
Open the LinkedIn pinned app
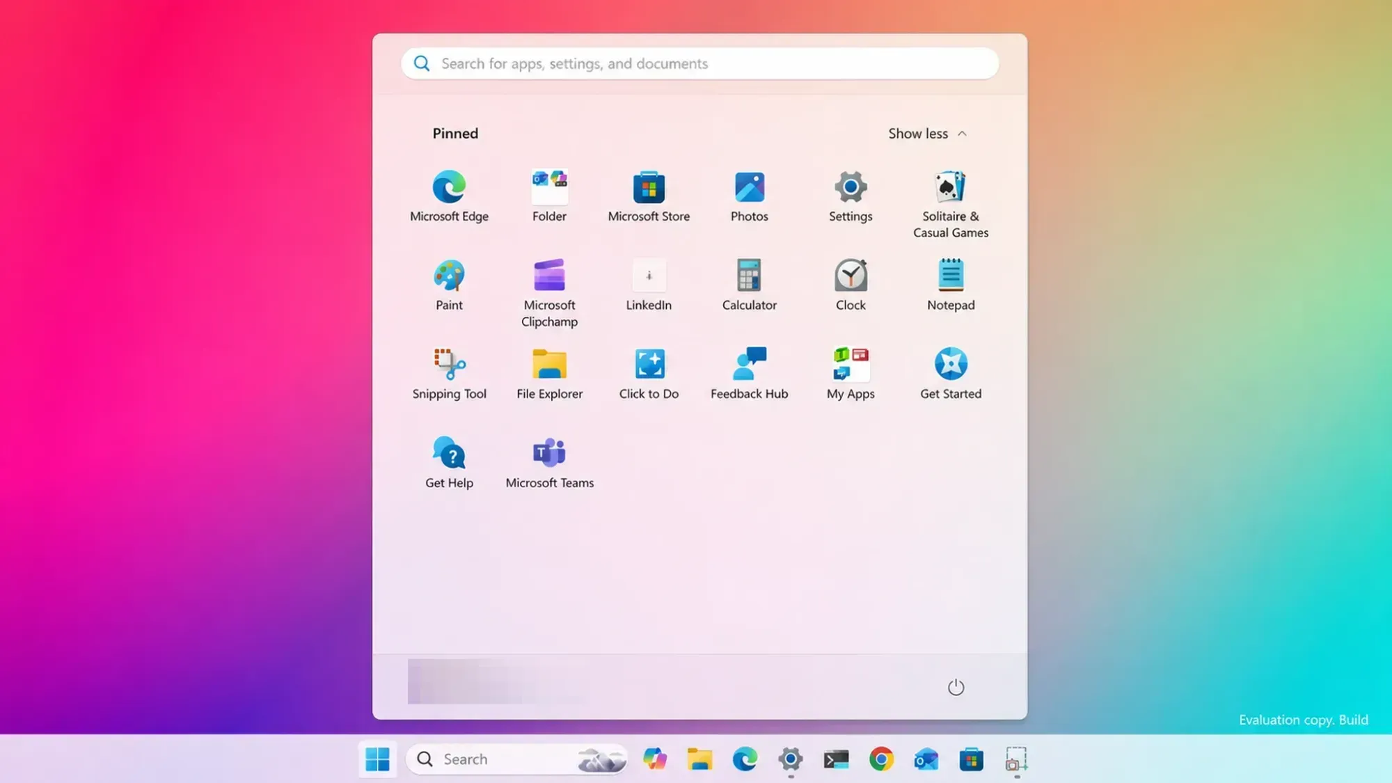point(649,285)
